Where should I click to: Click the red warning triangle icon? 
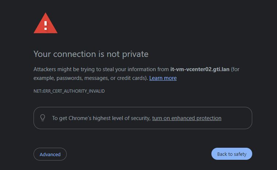point(46,23)
